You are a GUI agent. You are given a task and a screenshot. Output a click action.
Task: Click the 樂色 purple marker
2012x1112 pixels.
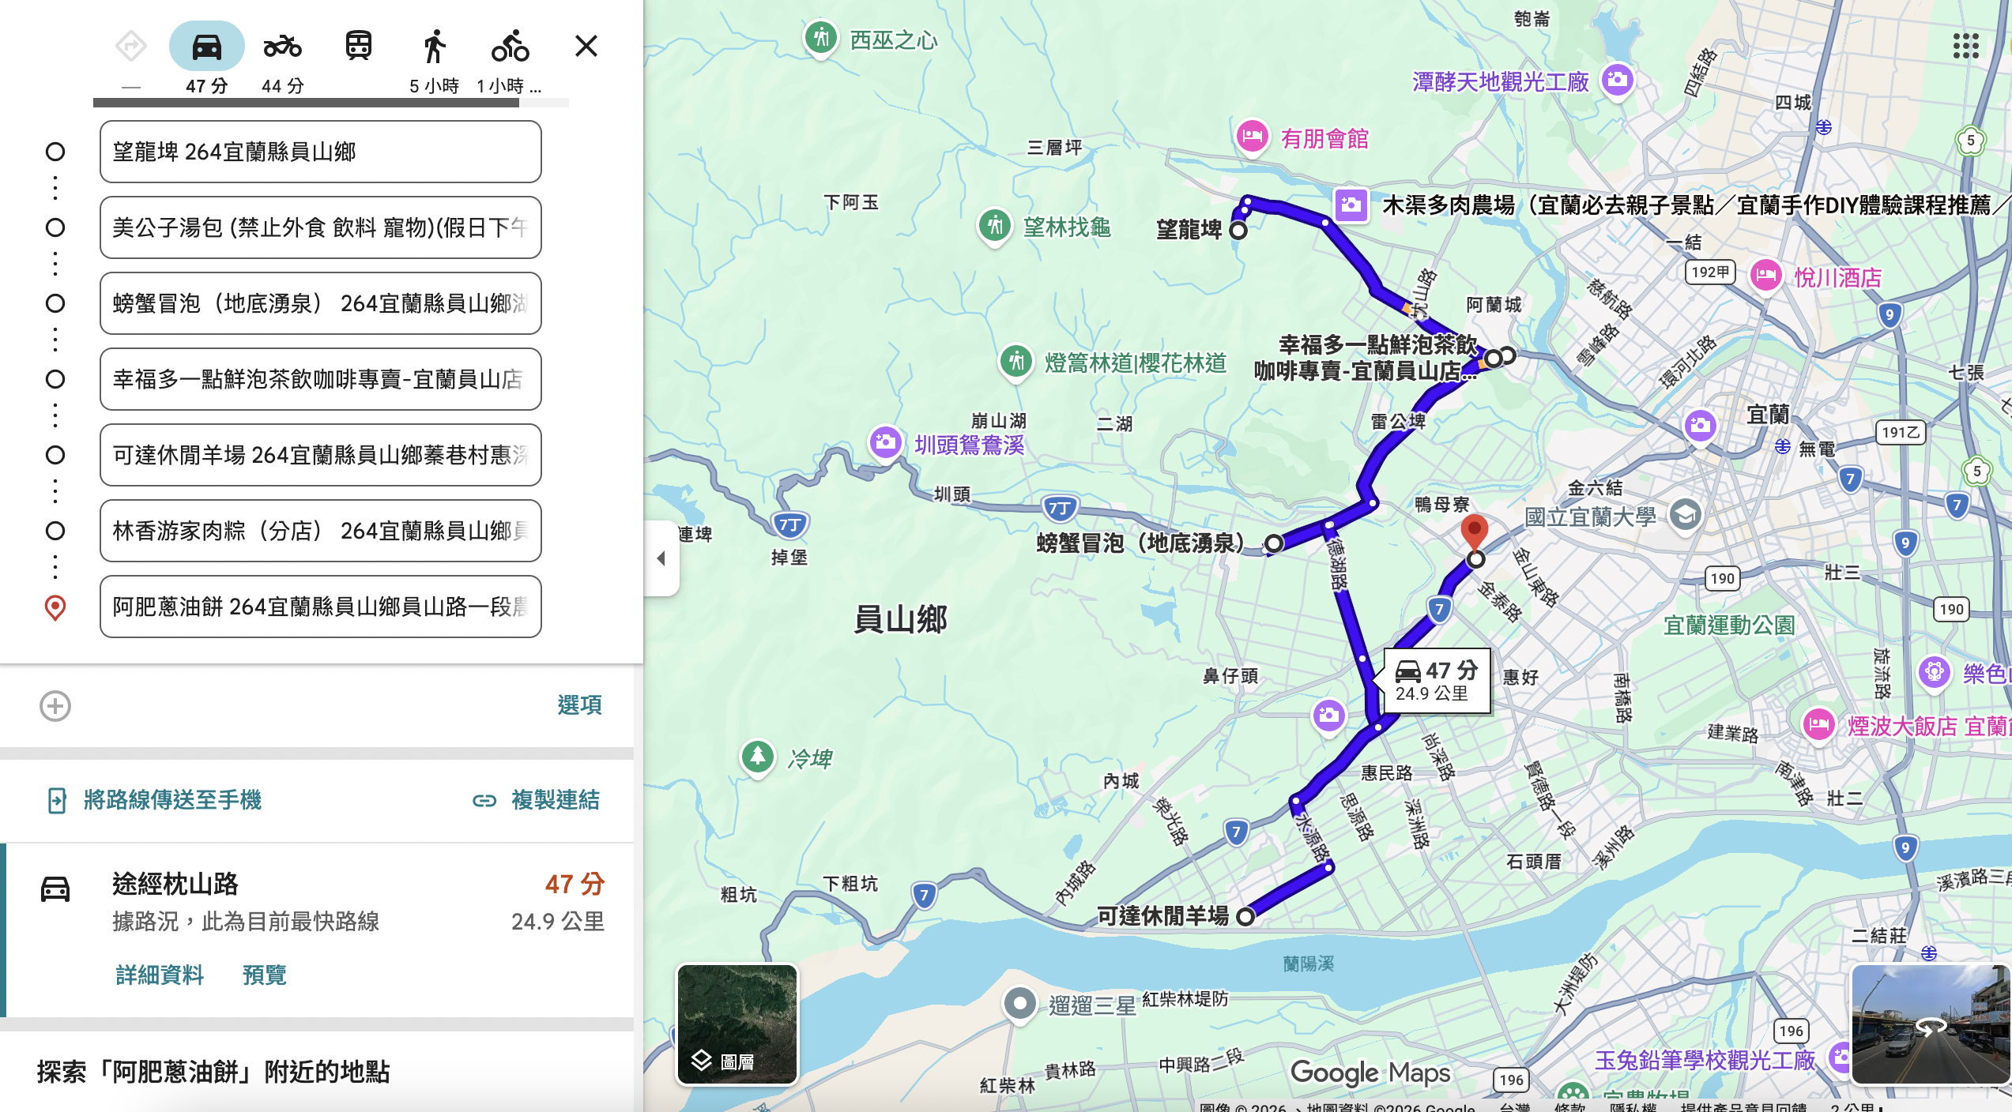[x=1934, y=672]
